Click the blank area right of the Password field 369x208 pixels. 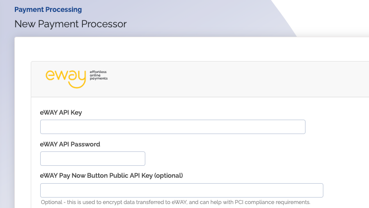[x=223, y=159]
